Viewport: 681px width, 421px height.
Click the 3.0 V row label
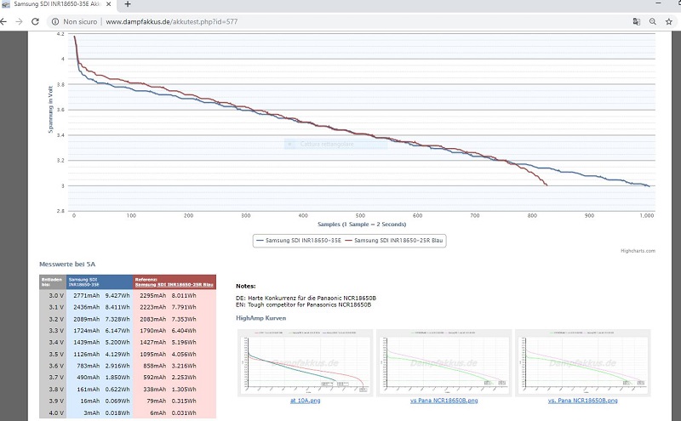coord(56,296)
